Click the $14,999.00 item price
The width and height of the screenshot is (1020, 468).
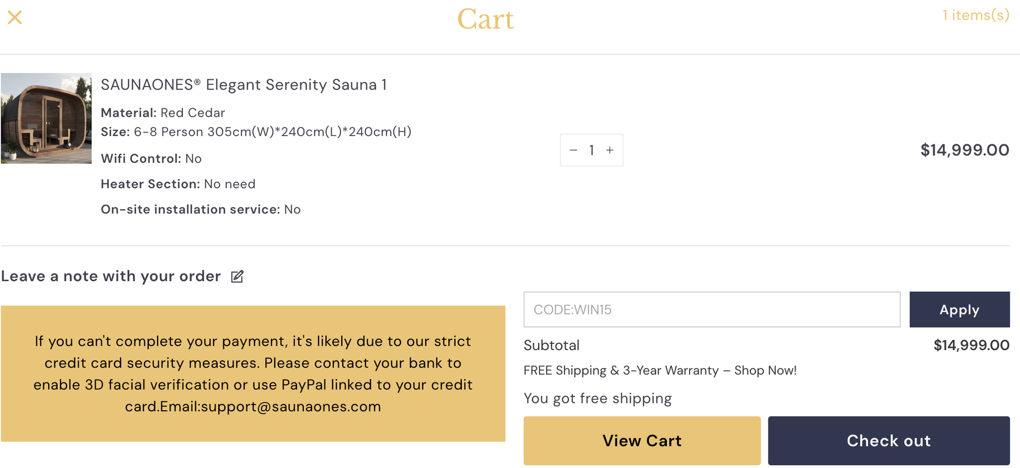tap(964, 150)
